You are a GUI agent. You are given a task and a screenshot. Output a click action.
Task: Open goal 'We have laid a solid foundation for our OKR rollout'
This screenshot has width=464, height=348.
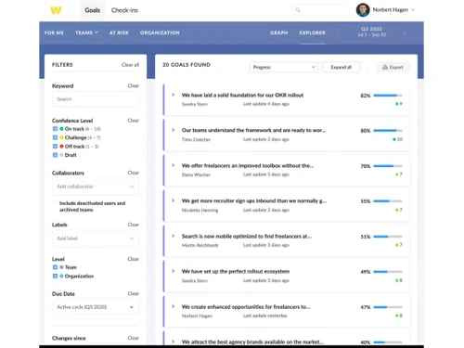242,95
